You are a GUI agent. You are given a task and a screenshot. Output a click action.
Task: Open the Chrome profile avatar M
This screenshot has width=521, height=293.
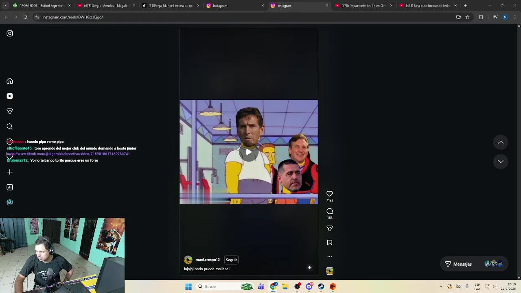(505, 17)
